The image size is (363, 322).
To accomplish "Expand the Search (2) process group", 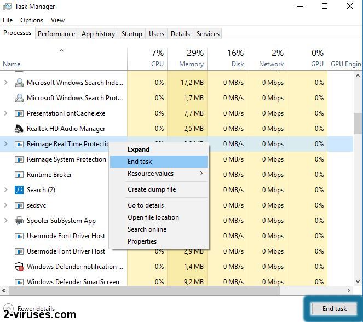I will point(6,190).
